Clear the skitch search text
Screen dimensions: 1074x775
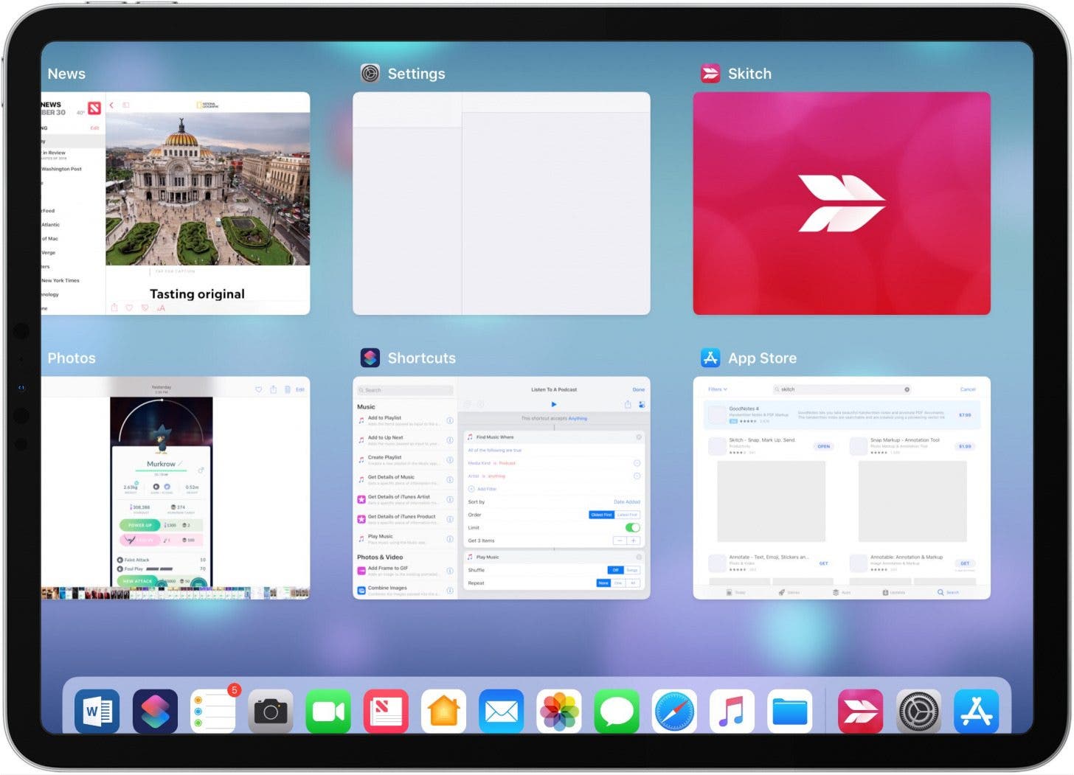[907, 389]
